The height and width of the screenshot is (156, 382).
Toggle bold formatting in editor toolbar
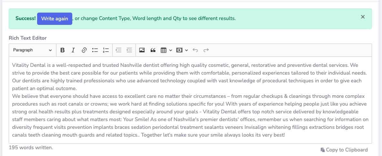(x=62, y=50)
